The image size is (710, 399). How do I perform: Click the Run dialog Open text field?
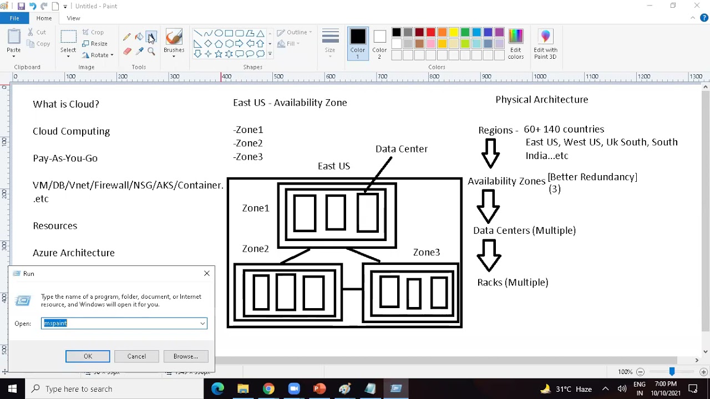tap(124, 324)
